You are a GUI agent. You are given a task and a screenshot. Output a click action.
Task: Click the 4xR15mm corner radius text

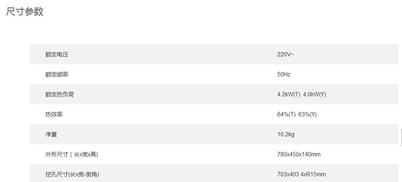pyautogui.click(x=313, y=174)
